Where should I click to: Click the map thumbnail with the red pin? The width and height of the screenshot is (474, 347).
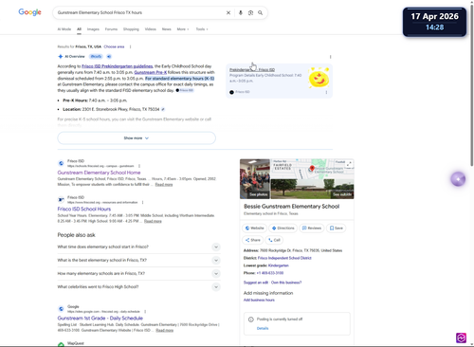[312, 169]
